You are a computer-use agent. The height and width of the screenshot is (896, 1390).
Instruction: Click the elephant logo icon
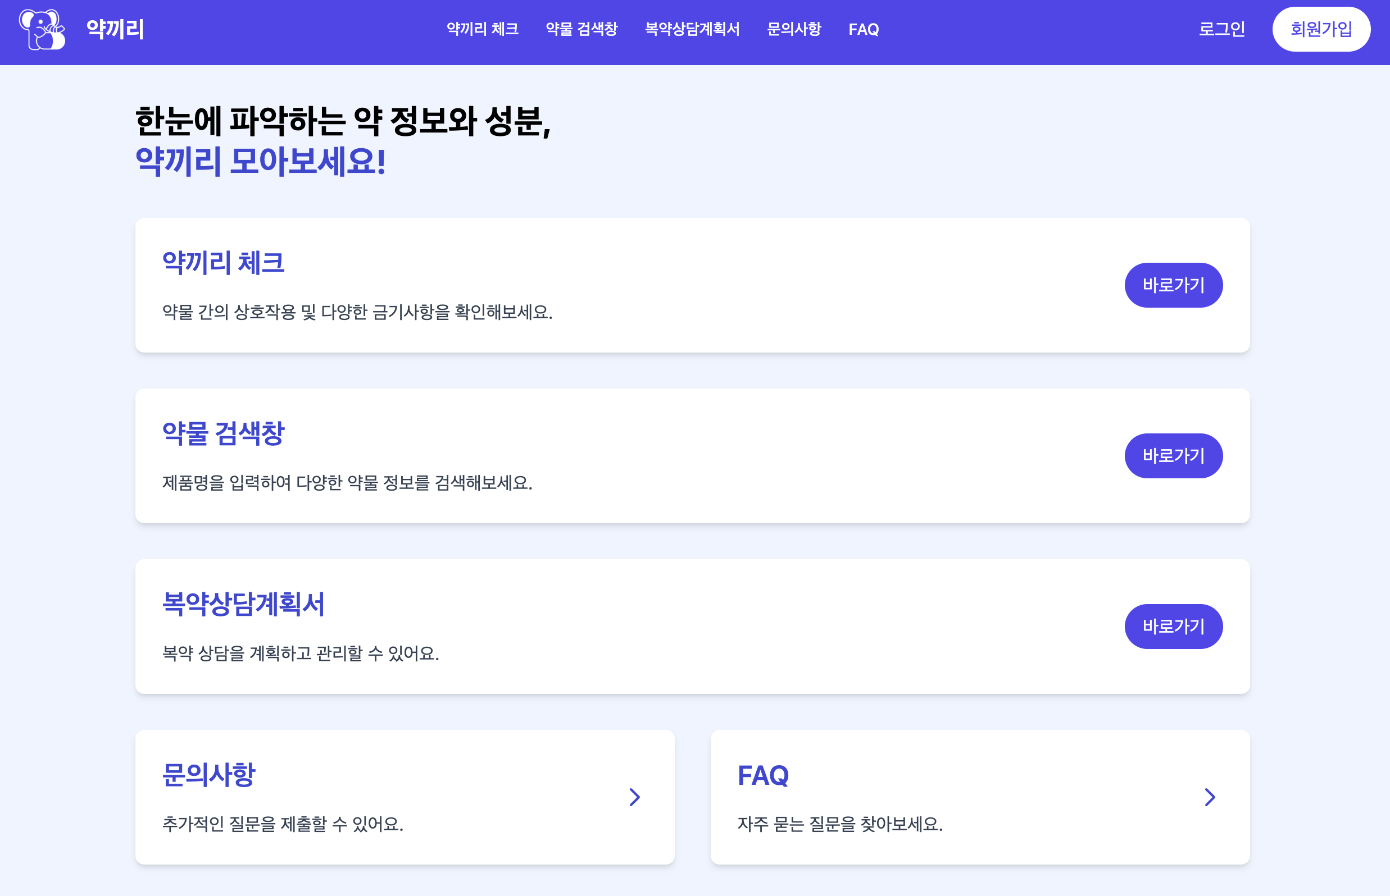pyautogui.click(x=42, y=29)
